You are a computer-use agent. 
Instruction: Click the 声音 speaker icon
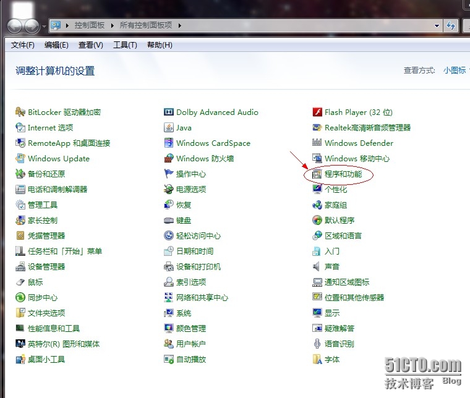pos(317,266)
